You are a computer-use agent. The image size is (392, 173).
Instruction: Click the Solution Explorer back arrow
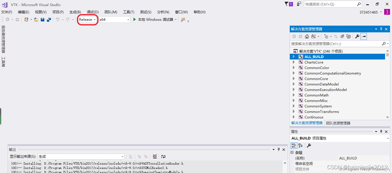click(294, 36)
